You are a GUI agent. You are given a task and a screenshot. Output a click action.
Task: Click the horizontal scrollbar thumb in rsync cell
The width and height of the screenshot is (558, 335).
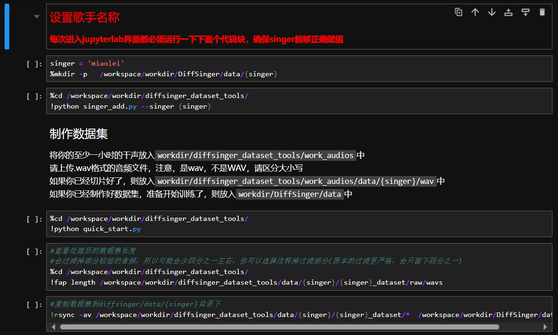pyautogui.click(x=279, y=327)
